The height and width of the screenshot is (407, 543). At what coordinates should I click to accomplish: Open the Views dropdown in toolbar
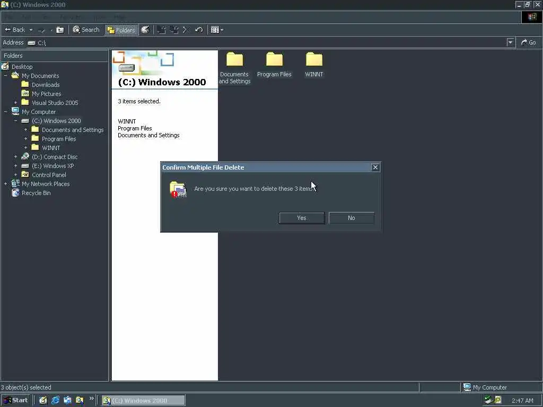tap(217, 30)
